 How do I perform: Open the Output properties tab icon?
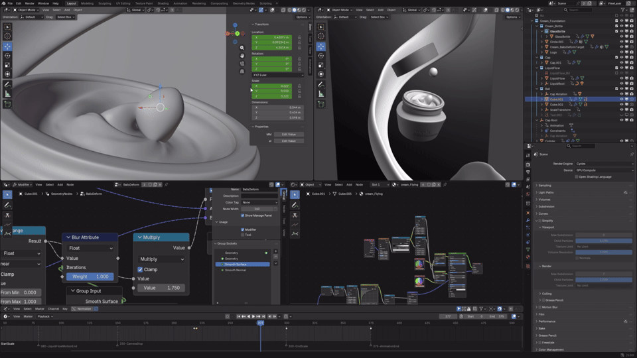pyautogui.click(x=528, y=172)
